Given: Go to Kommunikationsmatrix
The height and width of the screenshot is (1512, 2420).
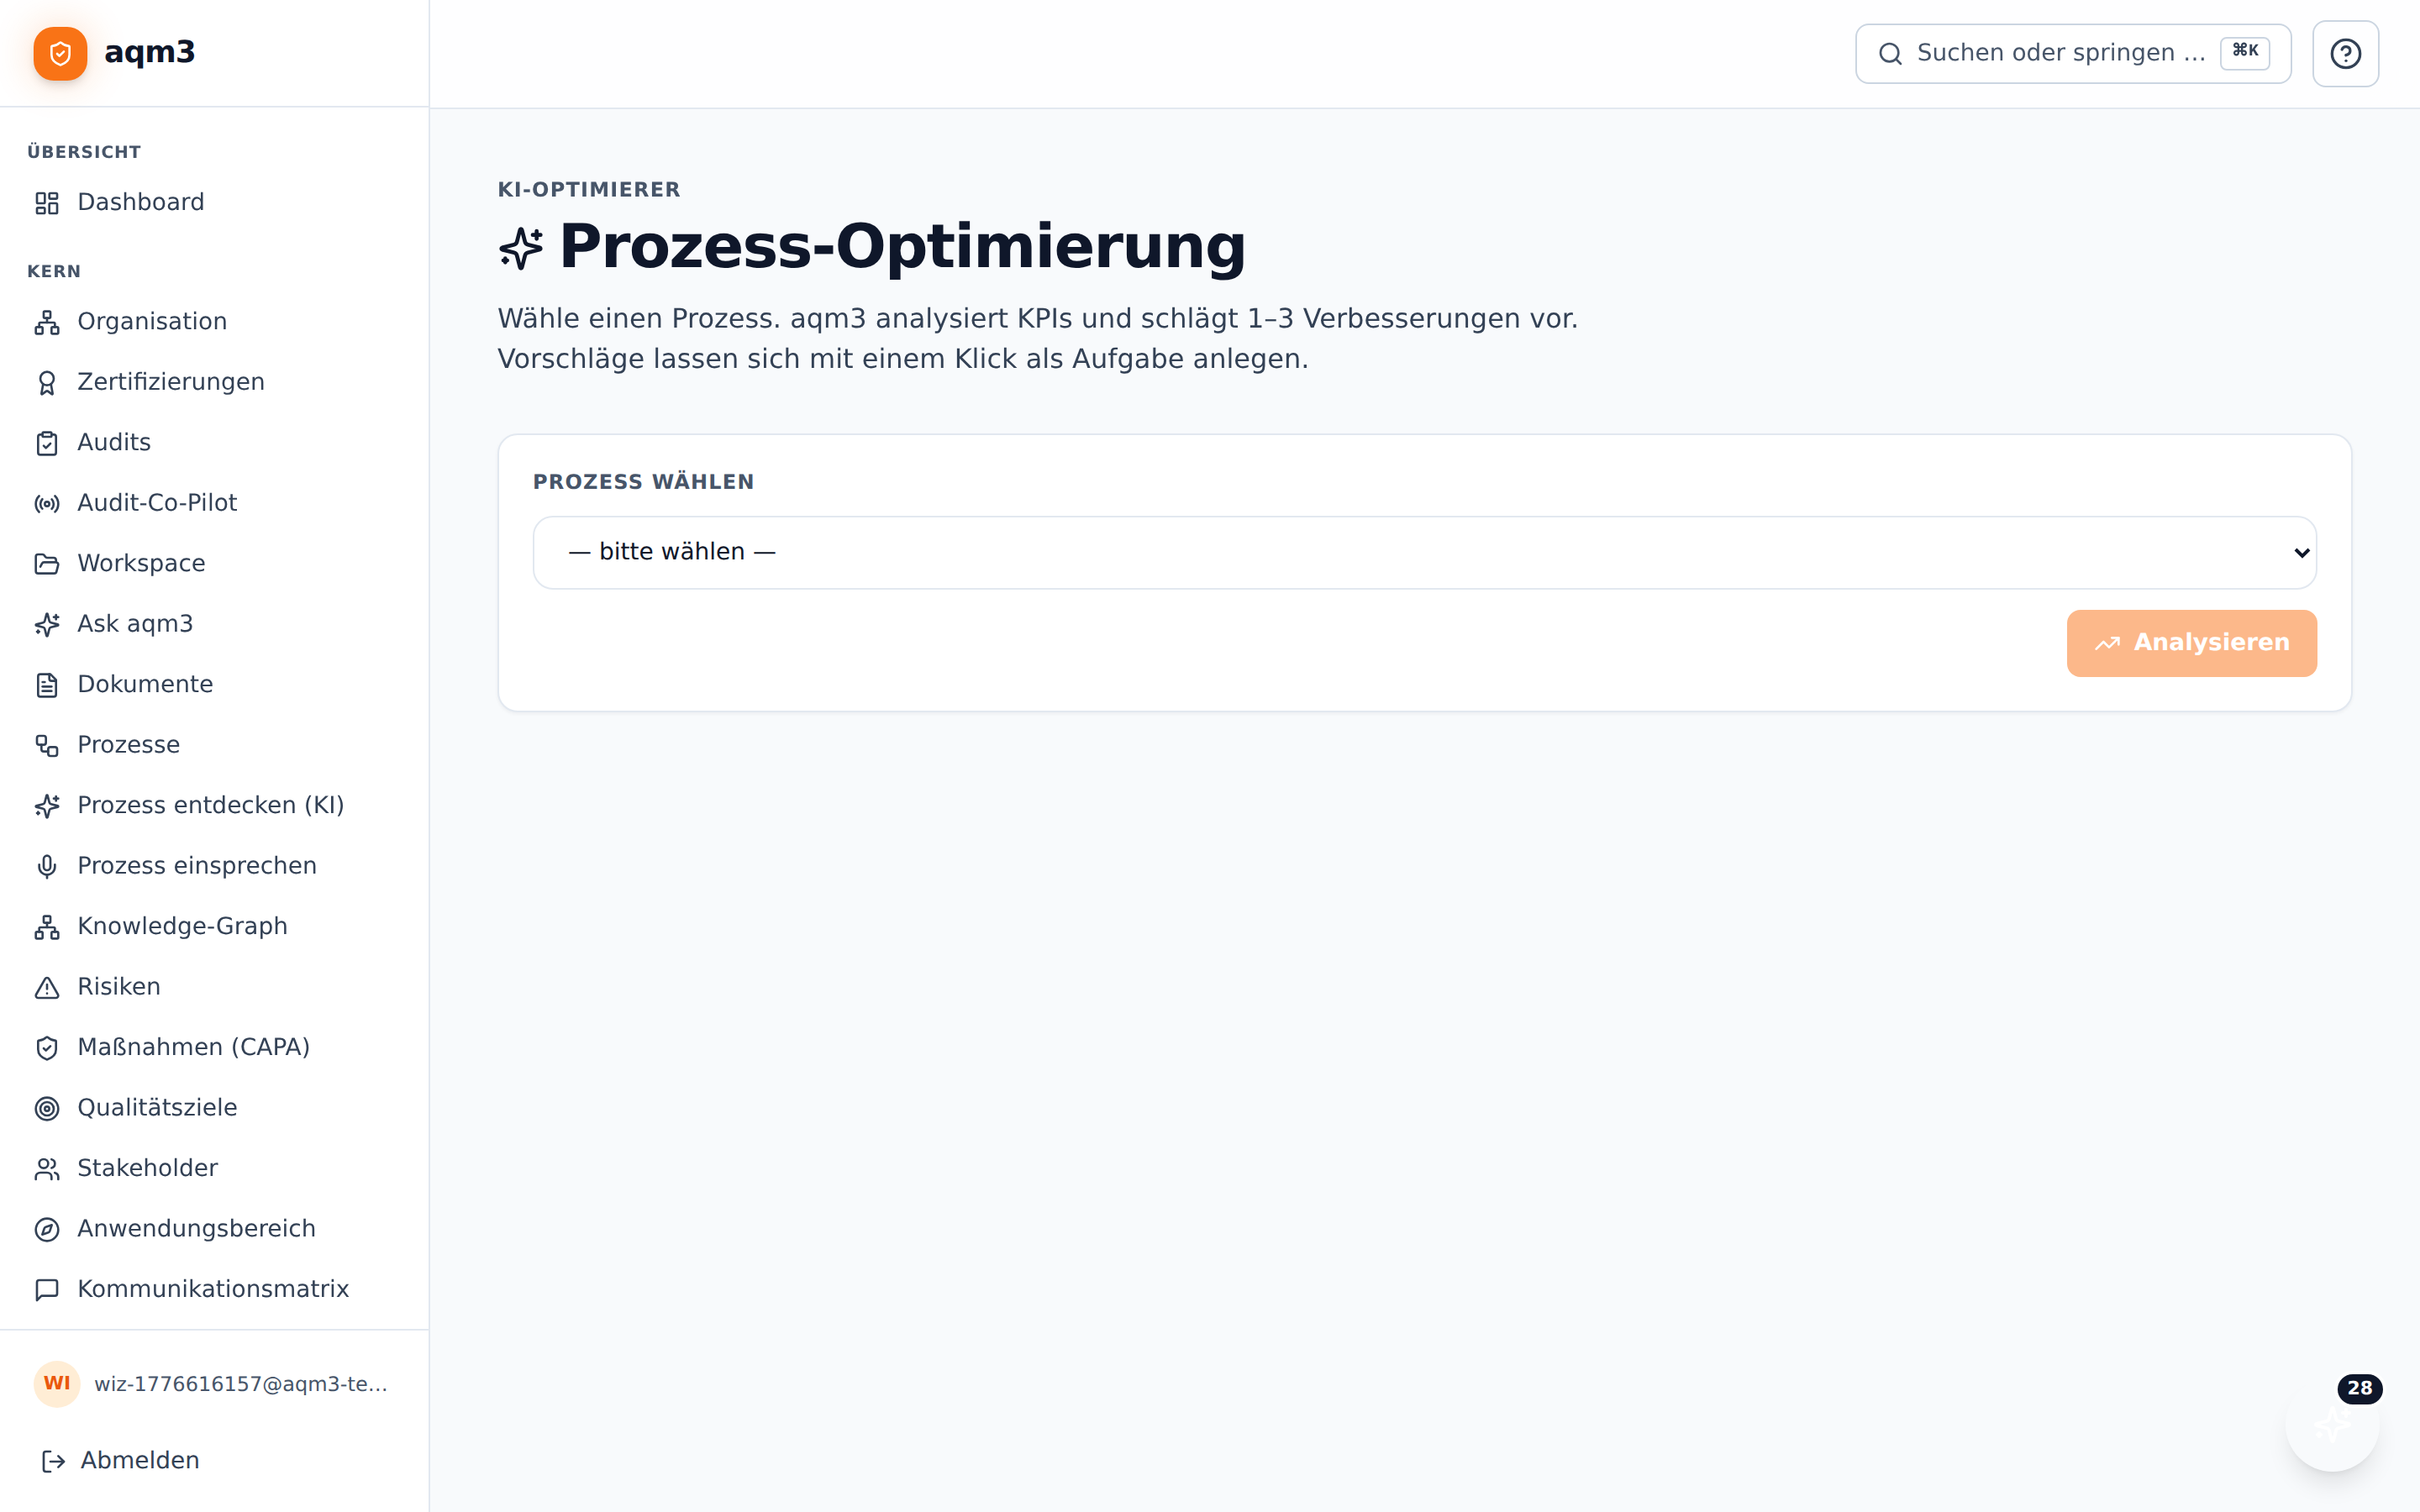Looking at the screenshot, I should tap(214, 1289).
